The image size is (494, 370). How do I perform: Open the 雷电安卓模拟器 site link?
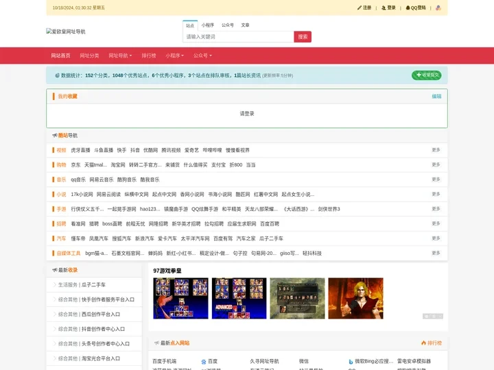pos(414,361)
